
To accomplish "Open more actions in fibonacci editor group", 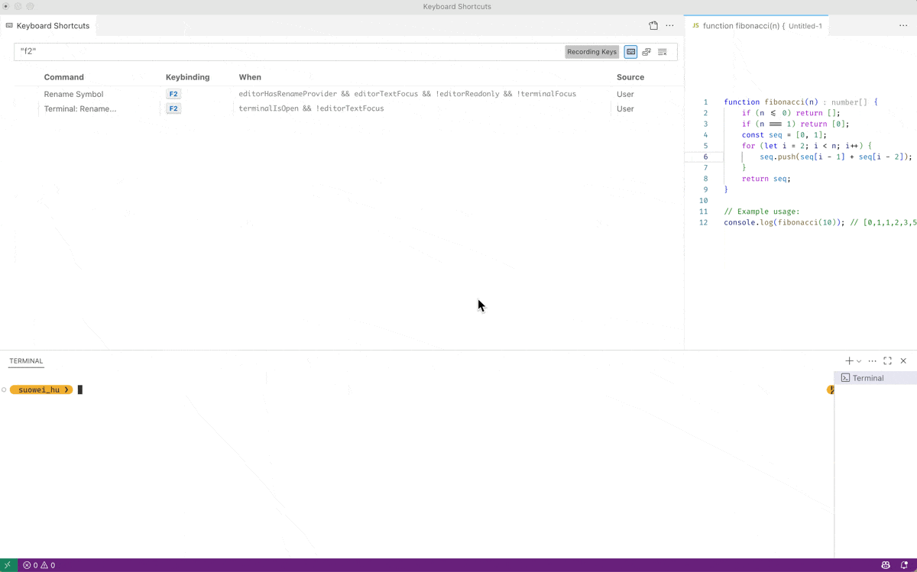I will click(x=903, y=25).
